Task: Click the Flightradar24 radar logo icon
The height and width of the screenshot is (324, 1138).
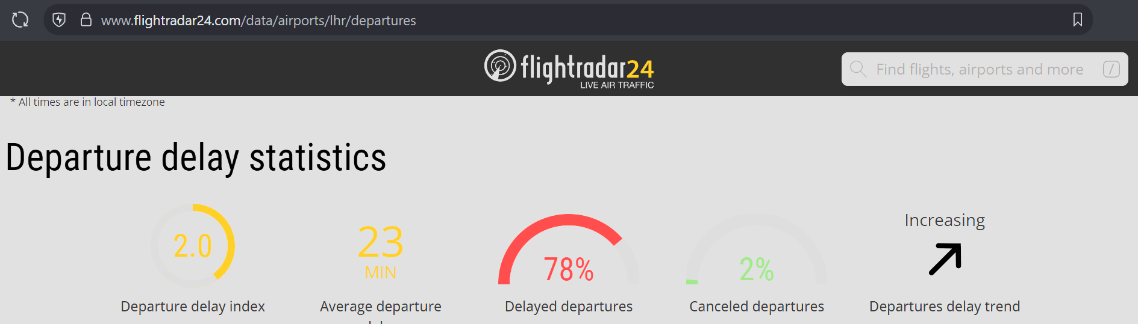Action: click(x=500, y=66)
